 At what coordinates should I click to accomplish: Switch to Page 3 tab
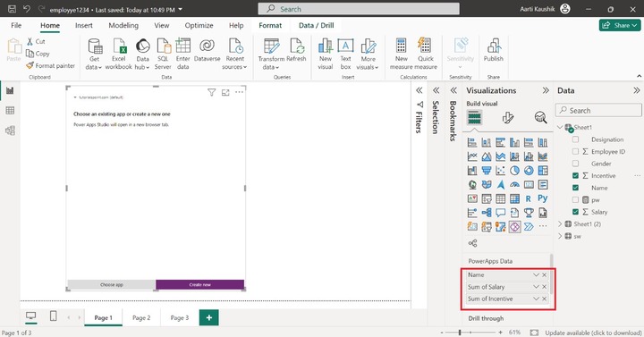pos(180,317)
